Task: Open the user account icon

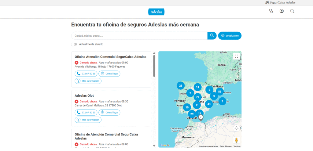Action: 282,11
